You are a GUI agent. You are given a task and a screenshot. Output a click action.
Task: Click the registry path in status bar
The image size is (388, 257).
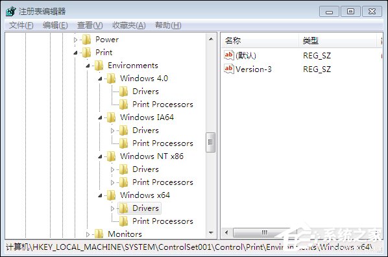point(189,247)
